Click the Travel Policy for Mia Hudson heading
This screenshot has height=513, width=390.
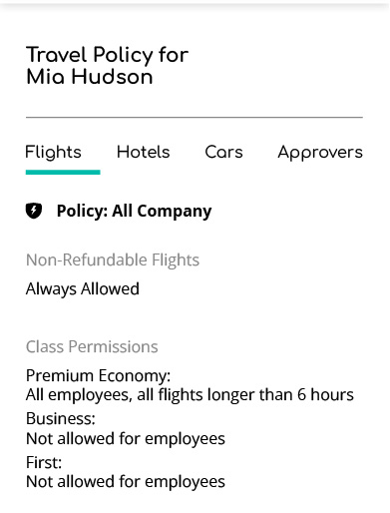coord(107,66)
